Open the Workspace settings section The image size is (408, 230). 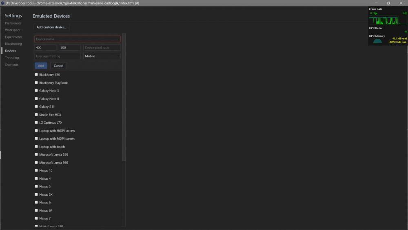(13, 30)
